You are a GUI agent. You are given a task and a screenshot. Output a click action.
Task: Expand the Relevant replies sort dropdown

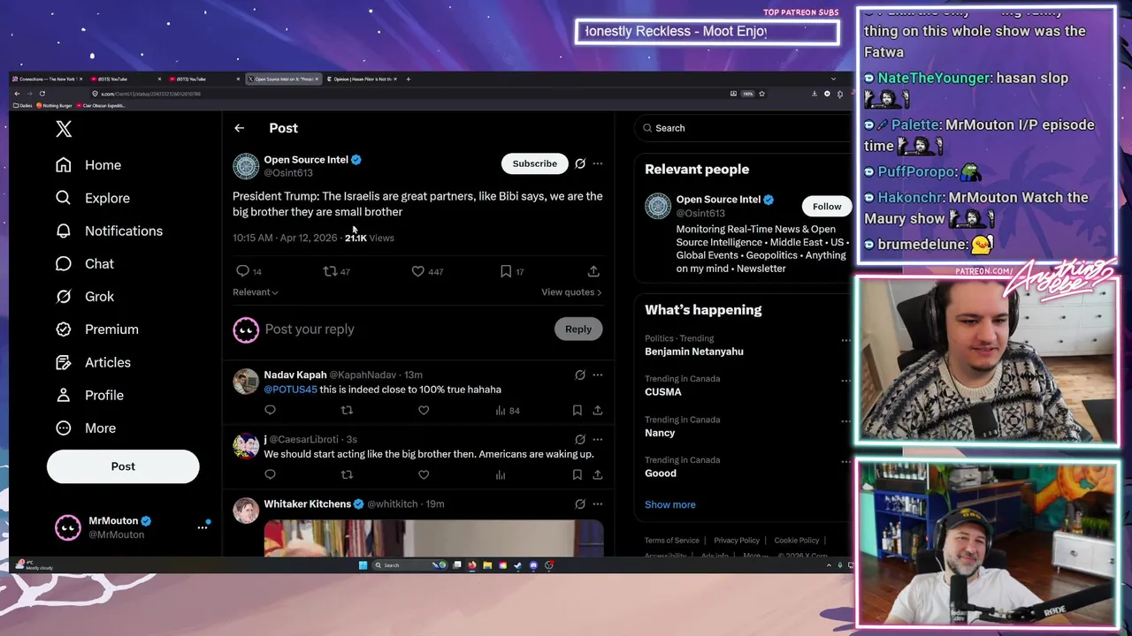coord(256,292)
